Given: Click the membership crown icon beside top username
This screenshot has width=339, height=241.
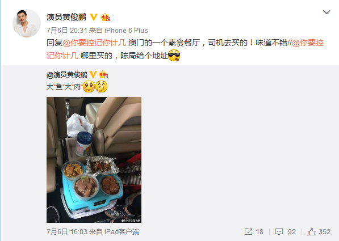Looking at the screenshot, I should coord(106,17).
